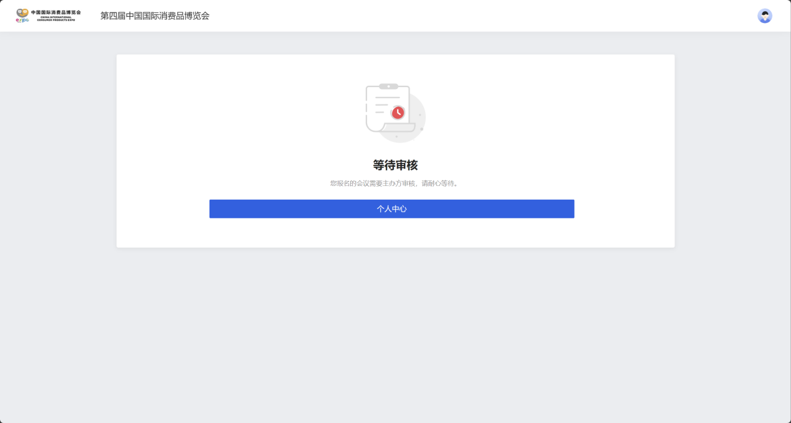
Task: Click the text lines on clipboard illustration
Action: click(385, 105)
